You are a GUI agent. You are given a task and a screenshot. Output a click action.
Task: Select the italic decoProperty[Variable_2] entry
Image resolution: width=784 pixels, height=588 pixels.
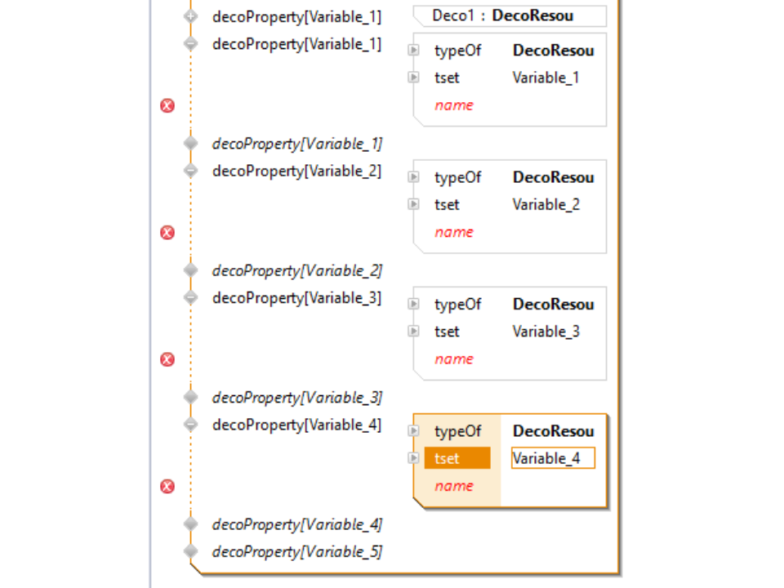[297, 270]
